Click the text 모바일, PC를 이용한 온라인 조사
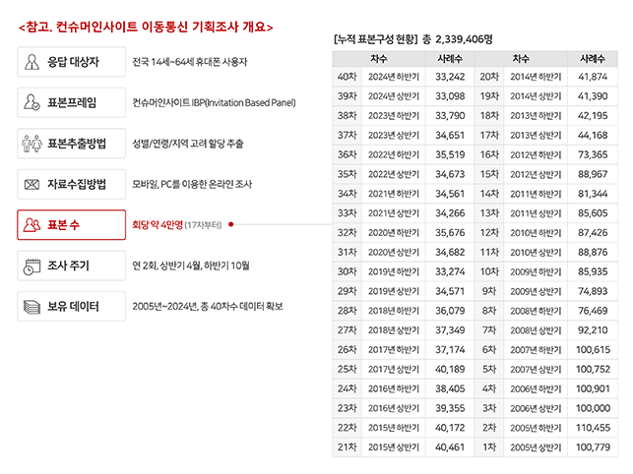 [192, 184]
